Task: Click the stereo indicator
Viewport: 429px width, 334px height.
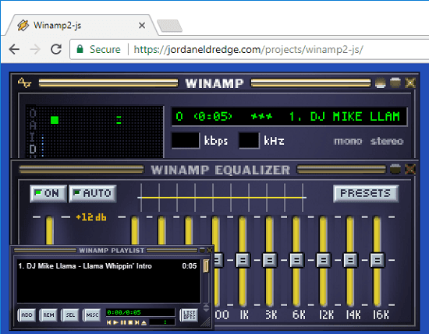Action: pyautogui.click(x=387, y=141)
